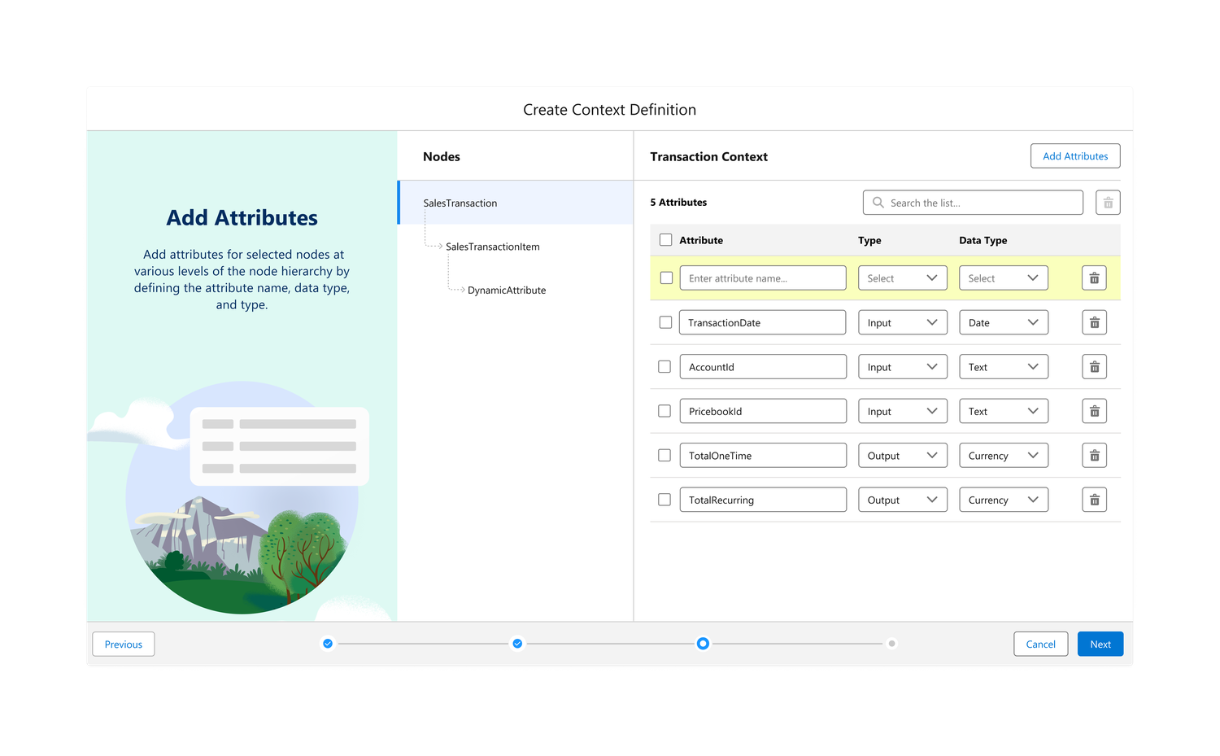This screenshot has height=756, width=1220.
Task: Jump to the first completed progress step
Action: click(x=328, y=644)
